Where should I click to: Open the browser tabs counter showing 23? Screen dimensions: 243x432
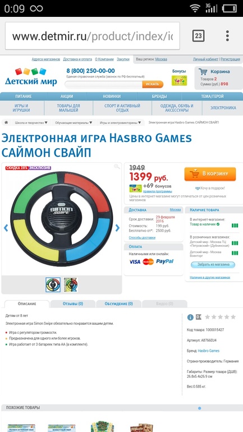tap(198, 36)
